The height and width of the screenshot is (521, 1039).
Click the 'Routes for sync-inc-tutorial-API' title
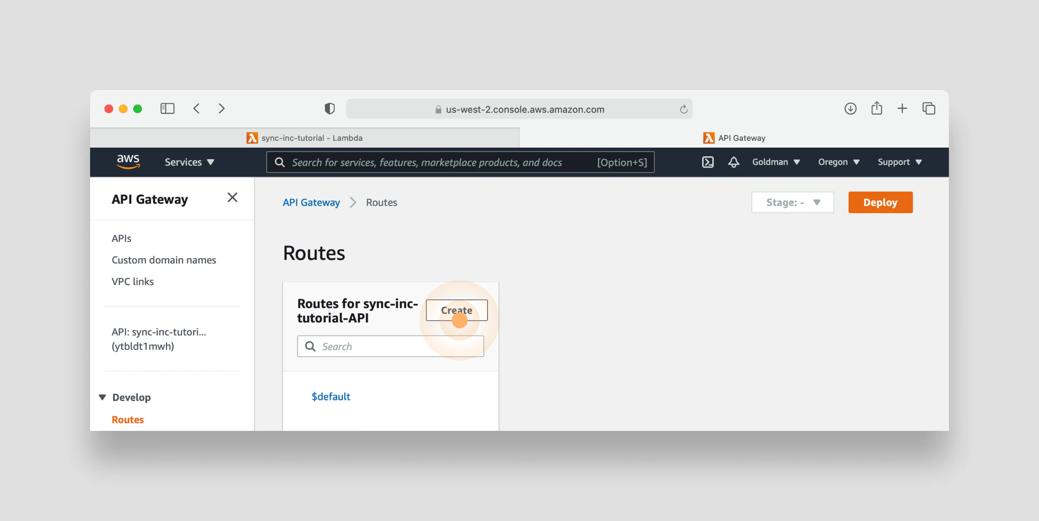point(358,311)
